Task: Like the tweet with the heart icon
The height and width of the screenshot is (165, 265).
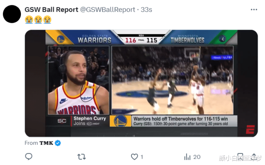Action: point(134,157)
